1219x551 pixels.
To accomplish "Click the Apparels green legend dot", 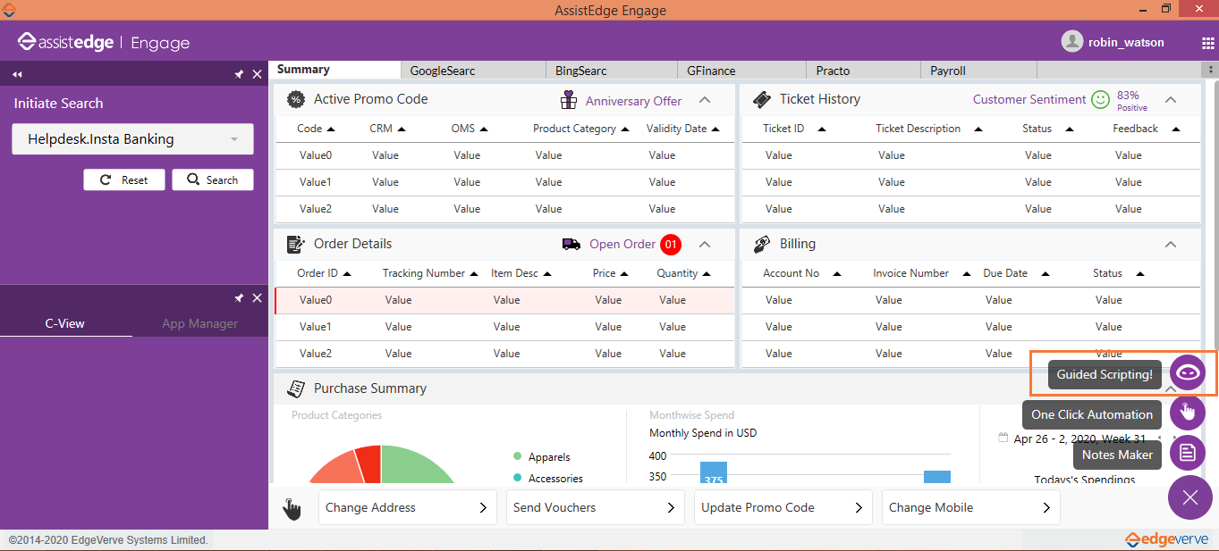I will pyautogui.click(x=518, y=456).
